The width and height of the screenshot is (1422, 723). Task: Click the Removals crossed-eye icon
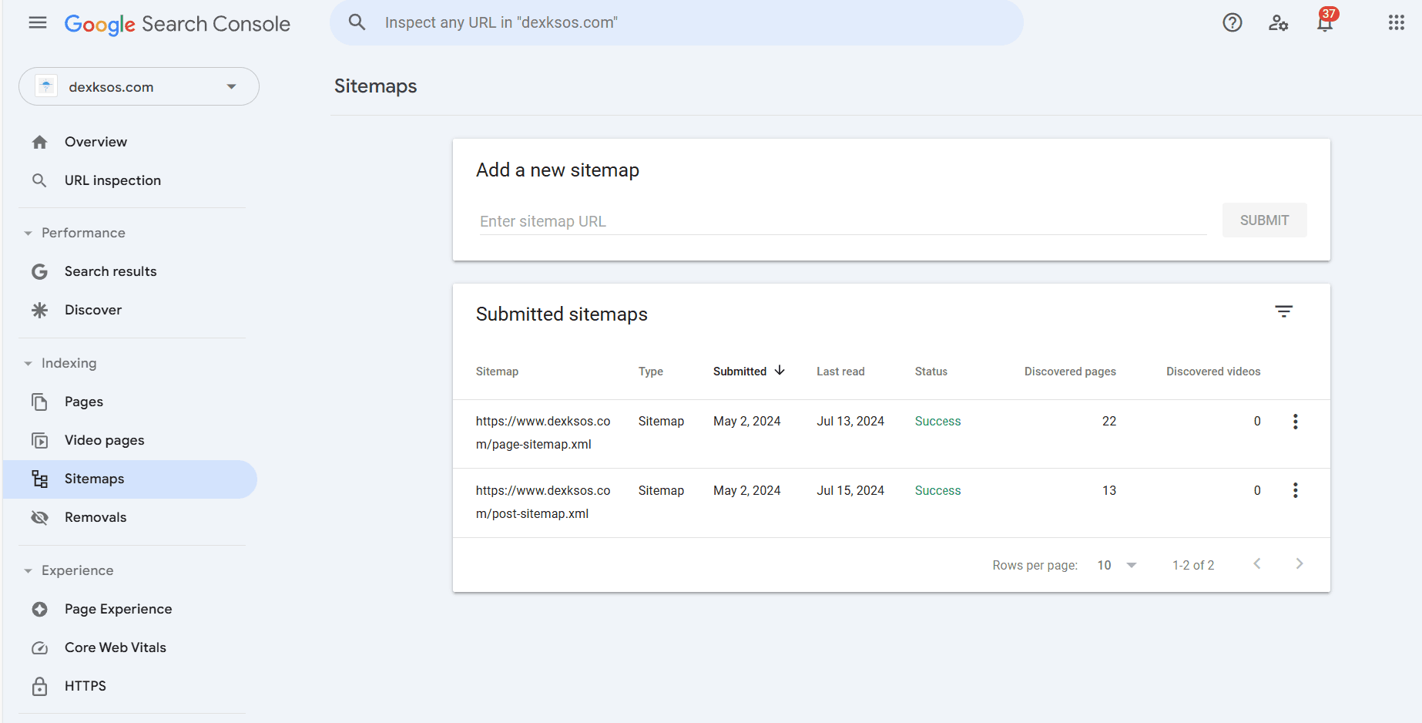(x=40, y=517)
